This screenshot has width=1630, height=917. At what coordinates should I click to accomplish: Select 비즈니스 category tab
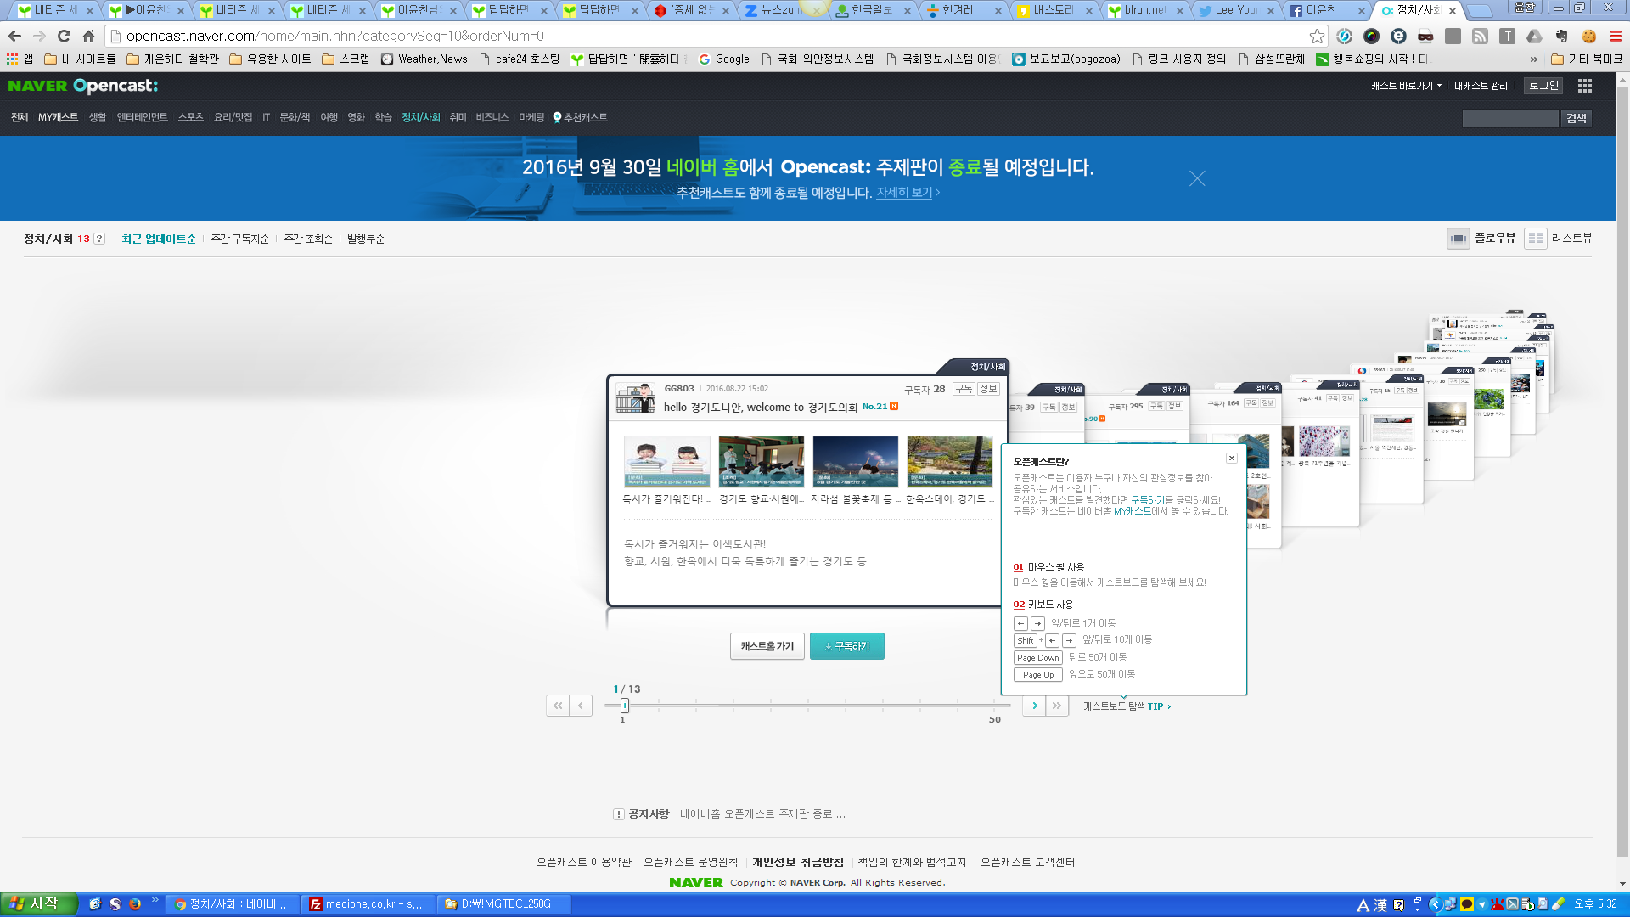492,117
